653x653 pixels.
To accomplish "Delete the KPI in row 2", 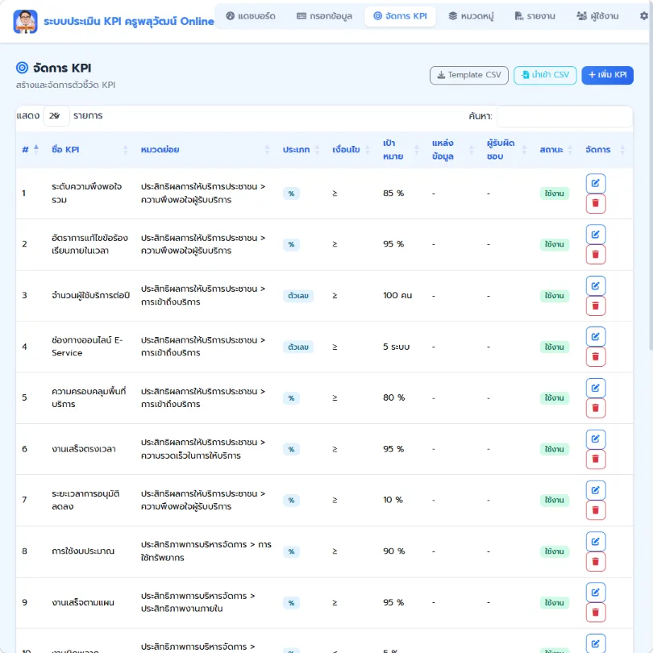I will point(596,255).
